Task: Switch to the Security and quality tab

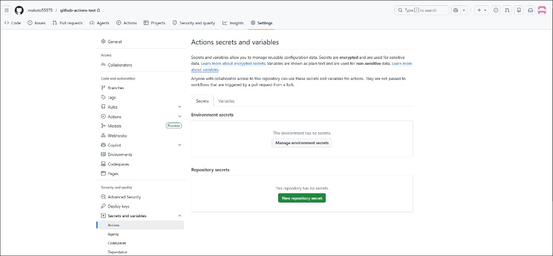Action: [194, 23]
